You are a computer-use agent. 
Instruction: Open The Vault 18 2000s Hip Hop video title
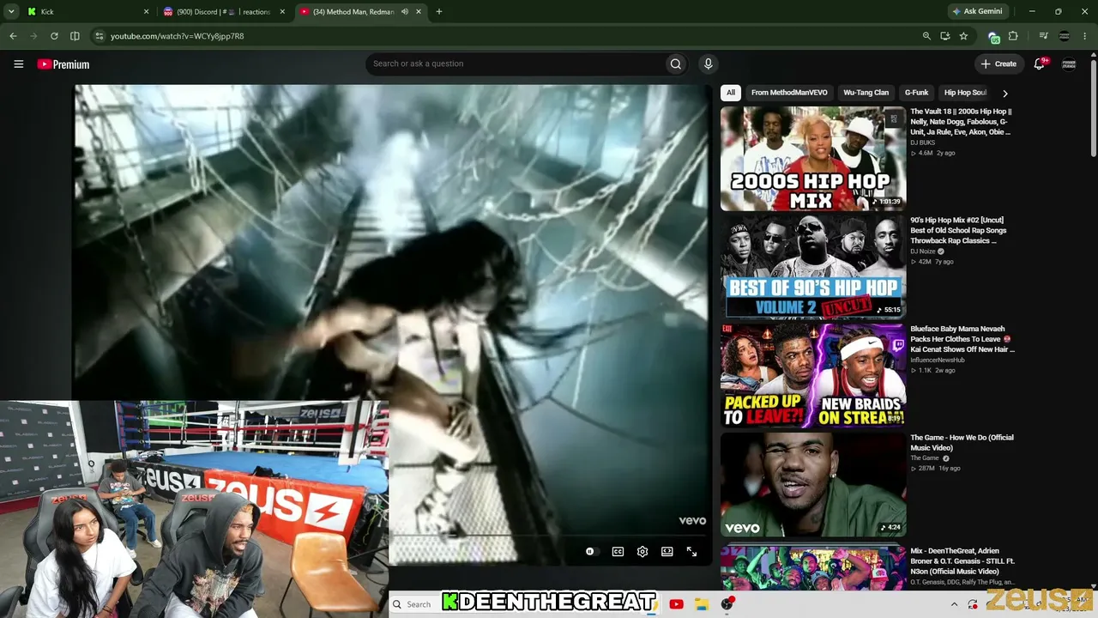click(x=962, y=122)
